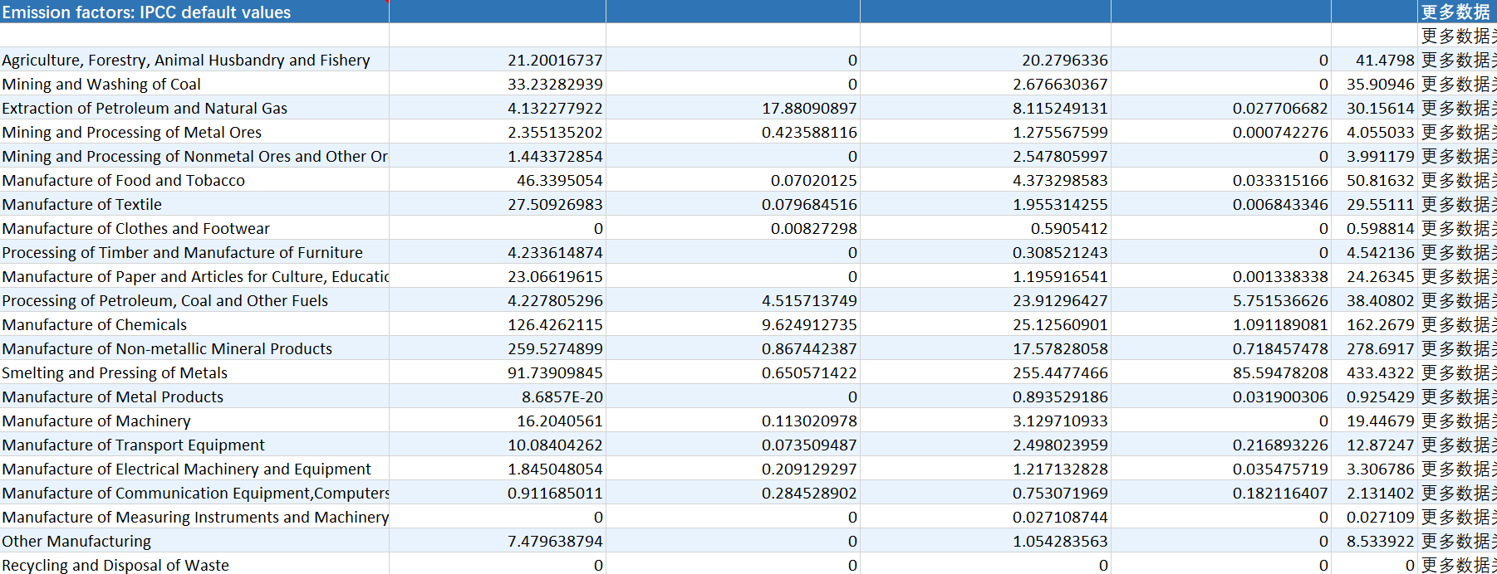Viewport: 1497px width, 574px height.
Task: Click the 'Manufacture of Textile' cell
Action: coord(194,204)
